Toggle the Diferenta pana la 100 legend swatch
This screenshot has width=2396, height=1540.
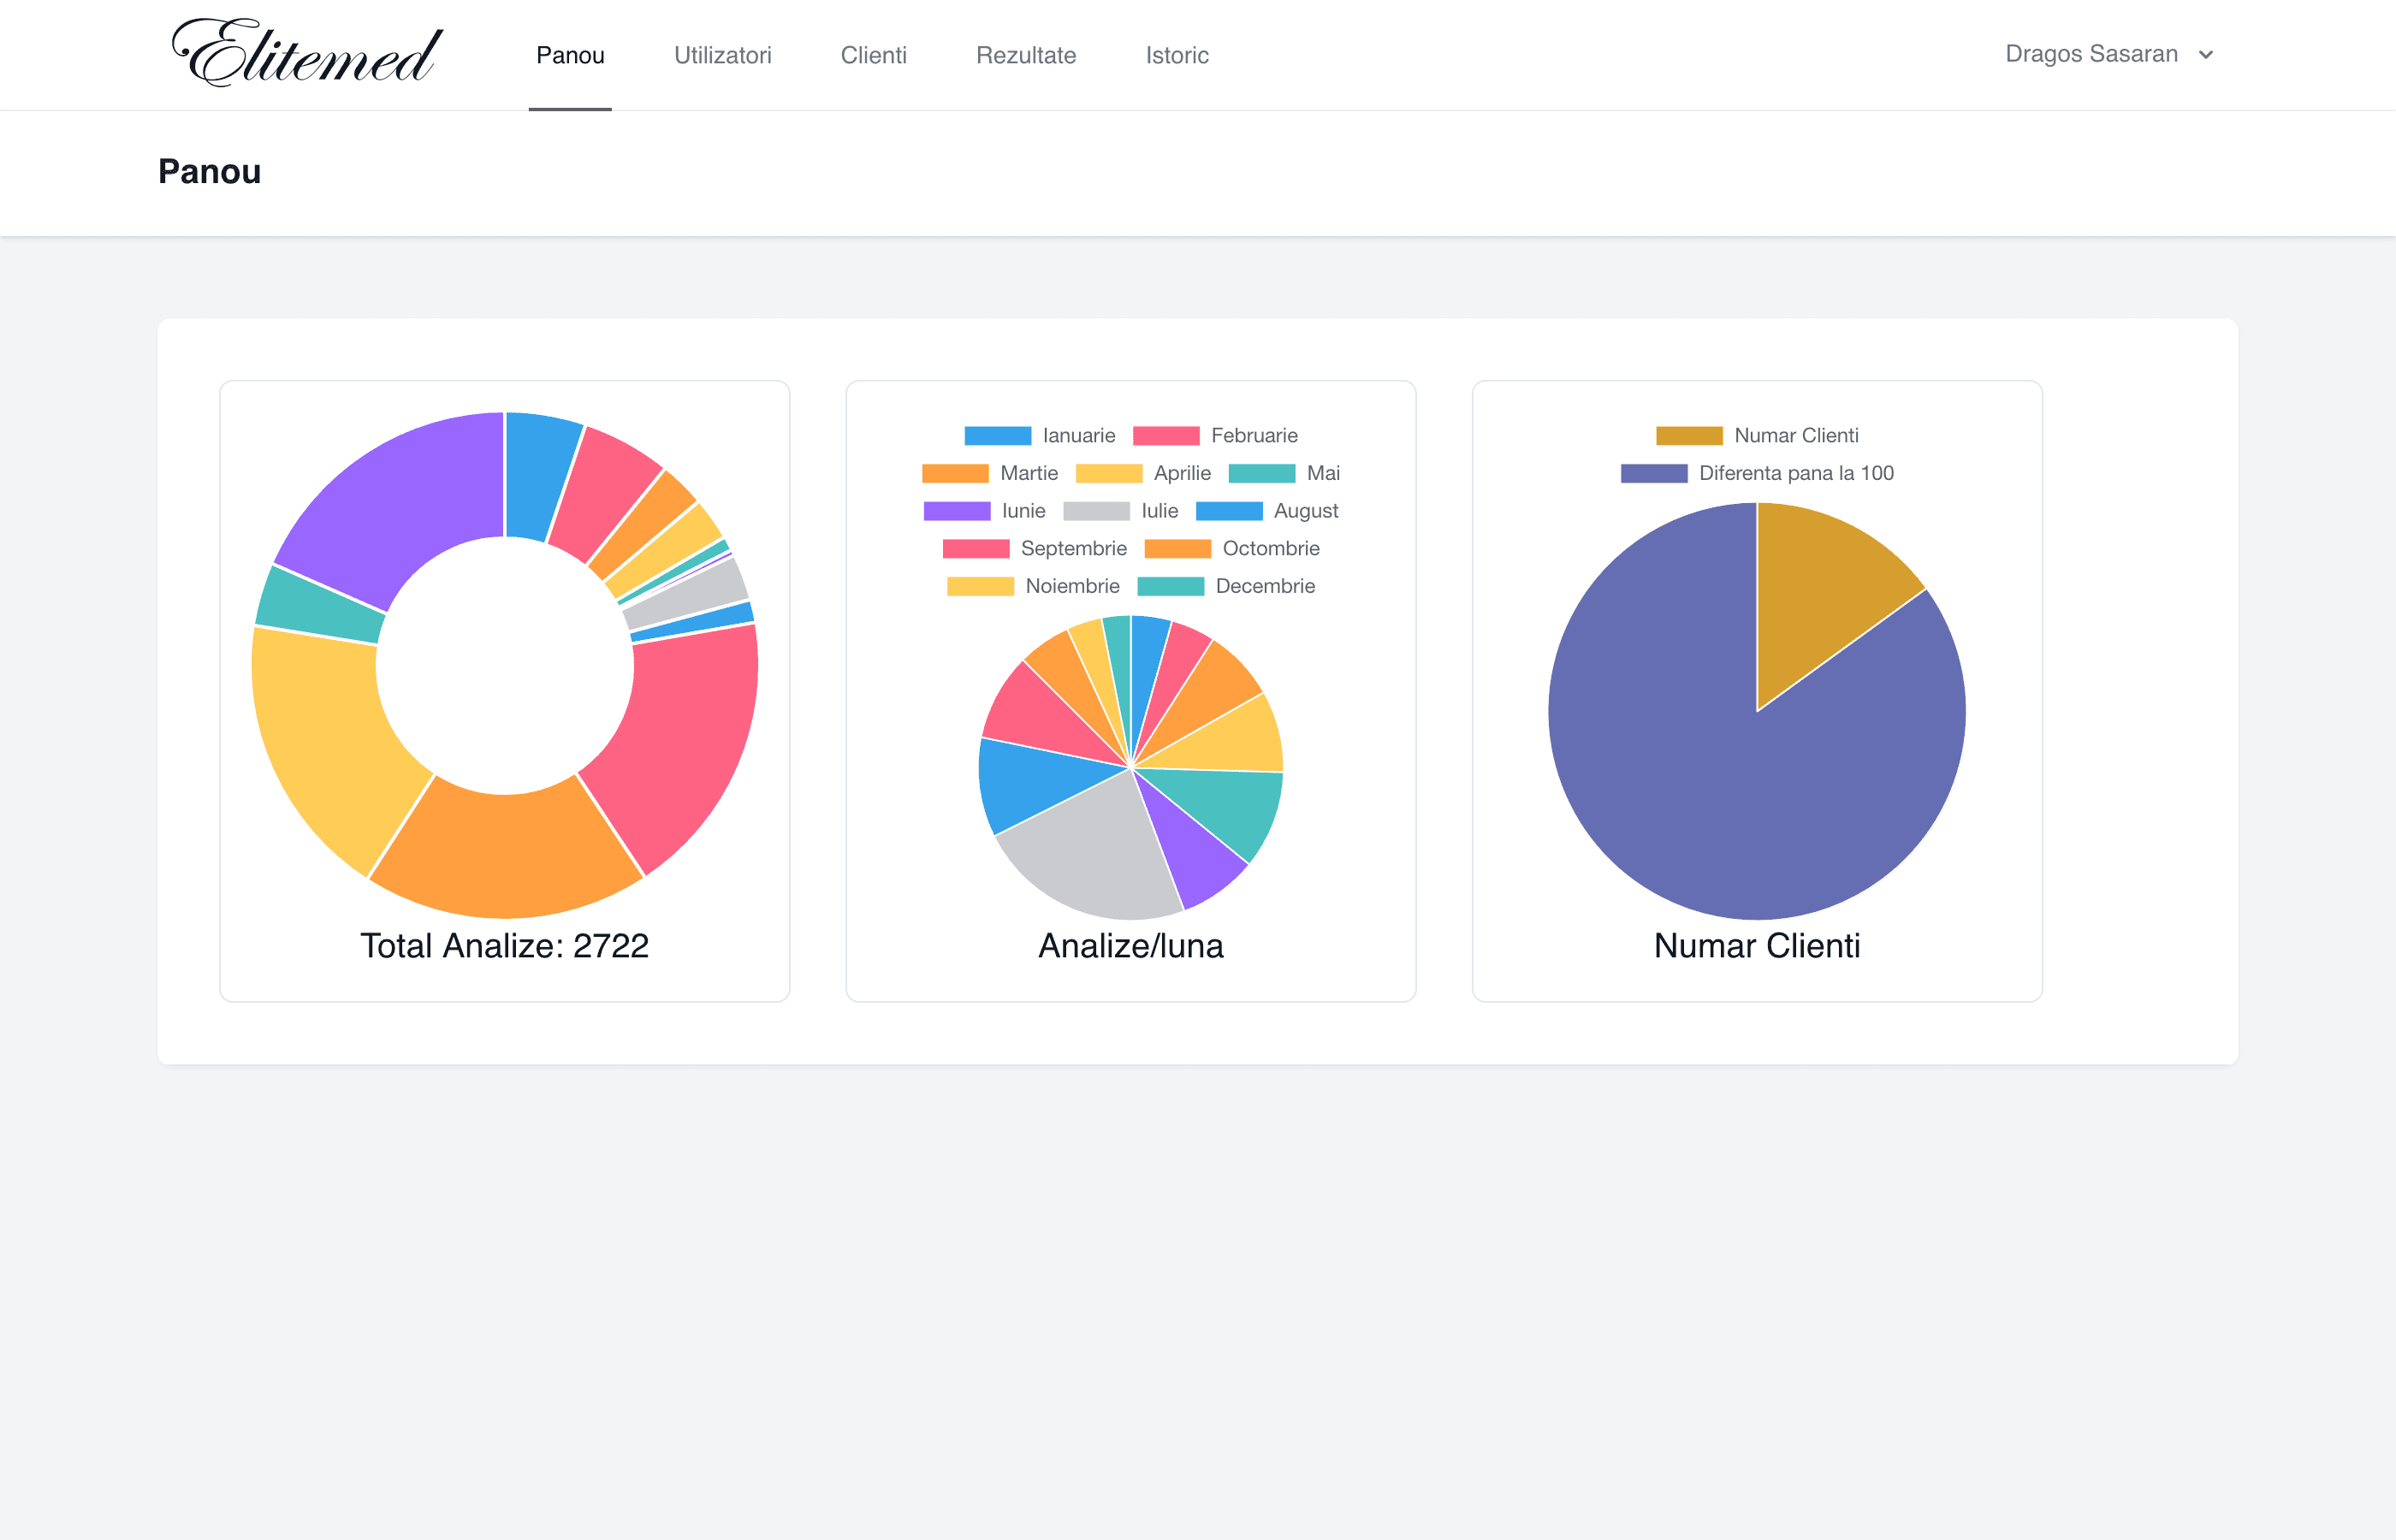click(1654, 473)
